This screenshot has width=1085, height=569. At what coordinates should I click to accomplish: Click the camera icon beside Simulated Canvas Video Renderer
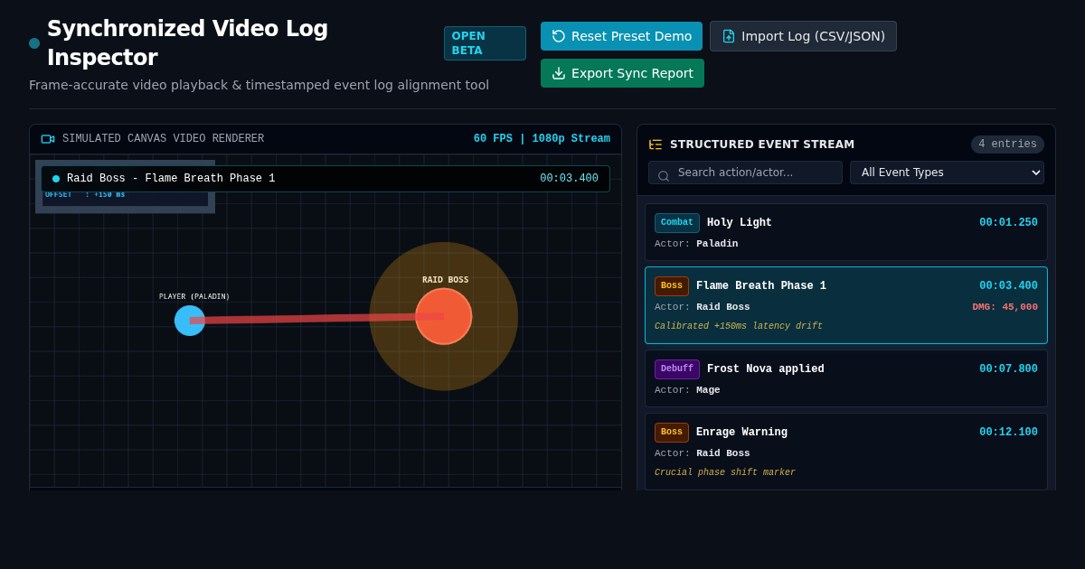48,139
